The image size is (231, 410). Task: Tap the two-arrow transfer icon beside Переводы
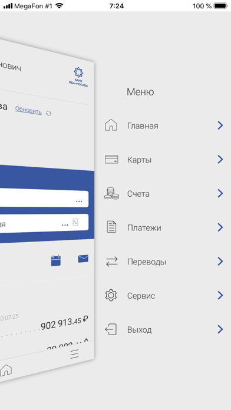pyautogui.click(x=112, y=262)
